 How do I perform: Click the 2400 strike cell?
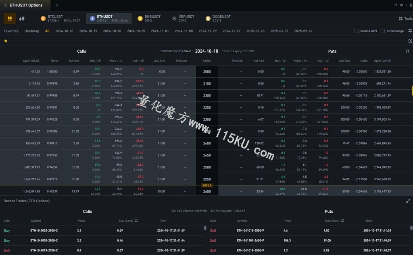[x=207, y=143]
